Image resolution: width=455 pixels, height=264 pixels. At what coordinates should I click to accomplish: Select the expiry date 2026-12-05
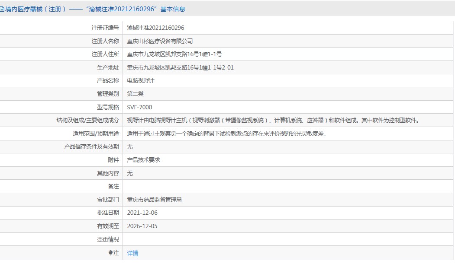142,226
